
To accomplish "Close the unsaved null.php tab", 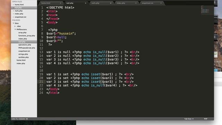I will [x=86, y=3].
